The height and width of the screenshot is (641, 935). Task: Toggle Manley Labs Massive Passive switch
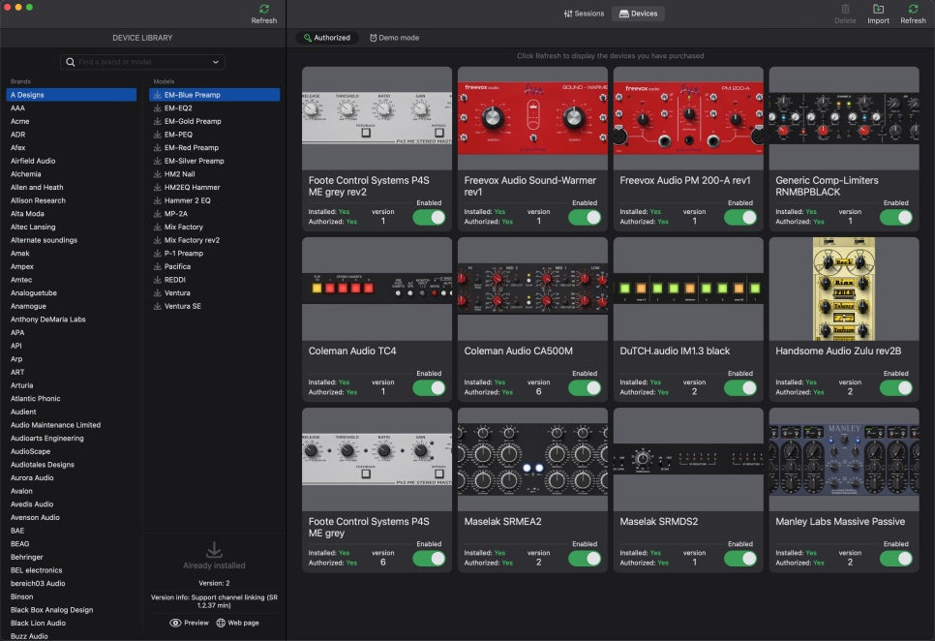tap(895, 559)
